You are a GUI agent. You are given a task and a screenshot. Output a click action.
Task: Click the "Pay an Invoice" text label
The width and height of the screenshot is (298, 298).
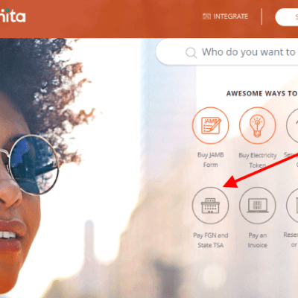(258, 240)
